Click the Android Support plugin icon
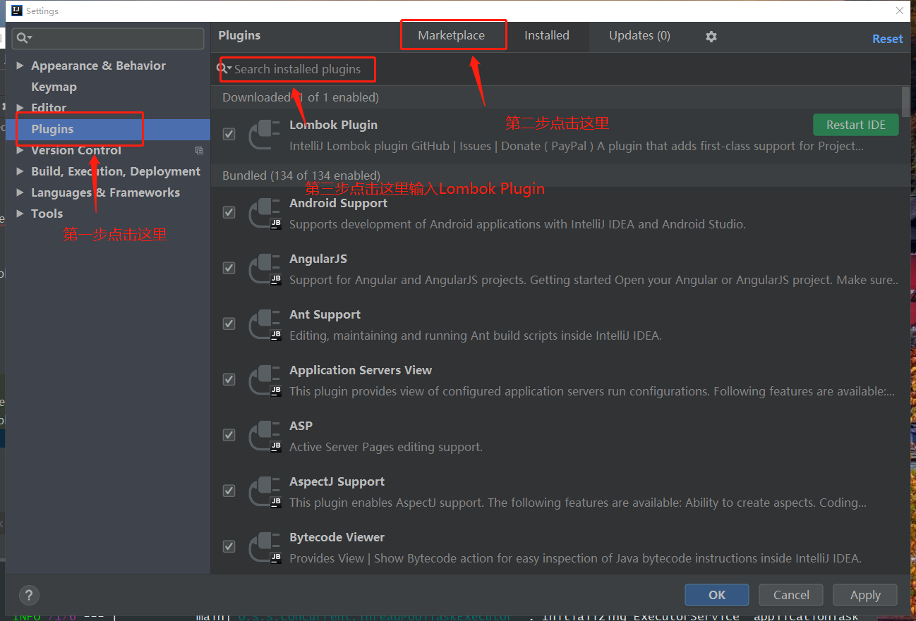The width and height of the screenshot is (916, 621). pos(264,213)
